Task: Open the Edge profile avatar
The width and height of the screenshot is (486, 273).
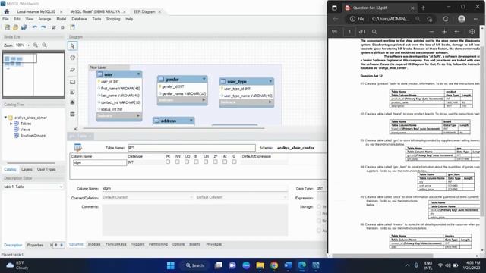Action: pos(462,19)
